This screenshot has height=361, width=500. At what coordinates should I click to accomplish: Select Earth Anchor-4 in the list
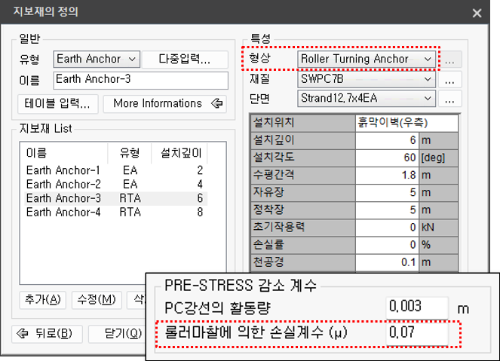pos(63,212)
